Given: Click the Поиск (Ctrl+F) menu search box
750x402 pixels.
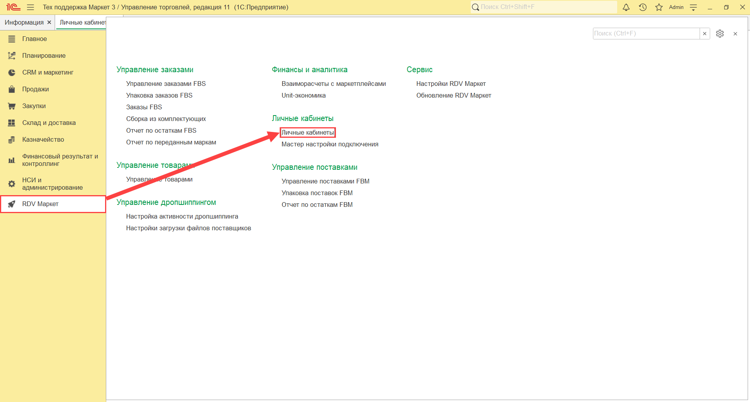Looking at the screenshot, I should [x=646, y=34].
